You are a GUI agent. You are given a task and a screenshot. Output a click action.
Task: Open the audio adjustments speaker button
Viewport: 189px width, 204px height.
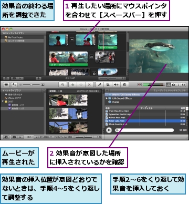(116, 85)
